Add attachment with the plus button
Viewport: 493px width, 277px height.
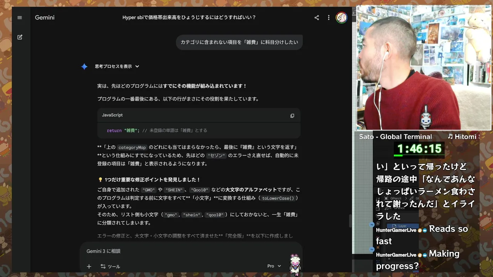point(89,266)
